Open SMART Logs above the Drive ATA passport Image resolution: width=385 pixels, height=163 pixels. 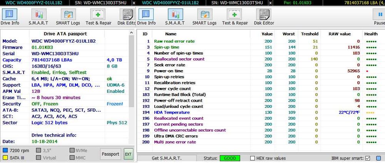tap(68, 16)
